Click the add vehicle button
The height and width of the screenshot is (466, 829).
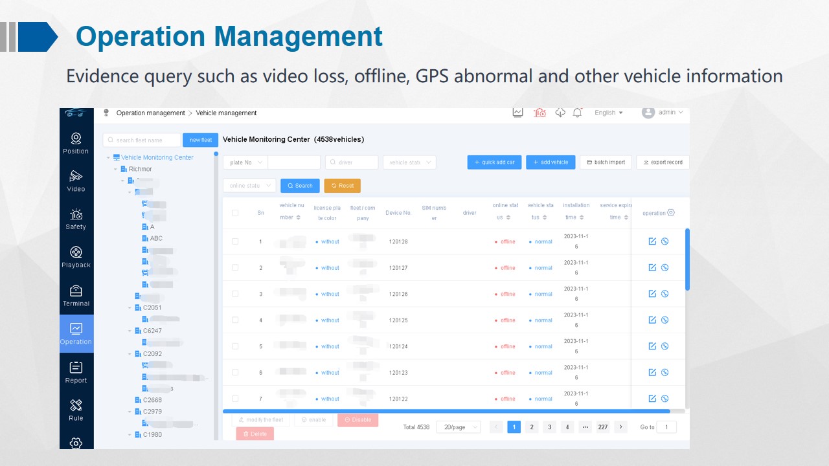pyautogui.click(x=551, y=162)
